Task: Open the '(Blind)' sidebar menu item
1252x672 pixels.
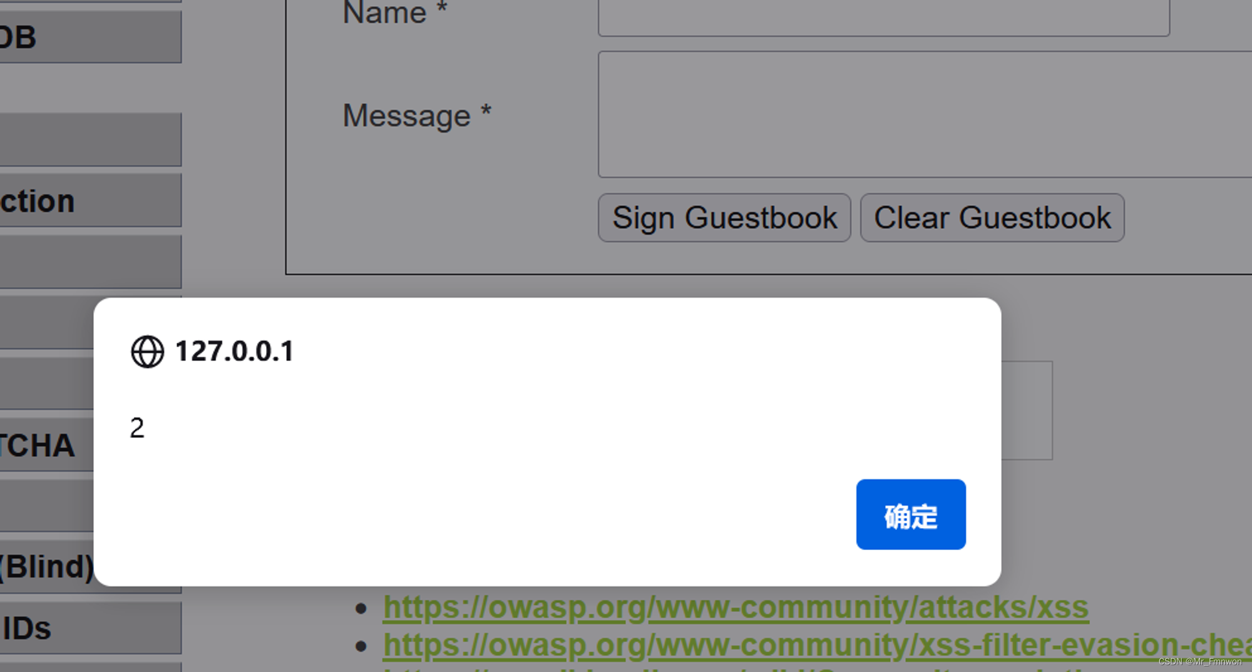Action: click(x=47, y=567)
